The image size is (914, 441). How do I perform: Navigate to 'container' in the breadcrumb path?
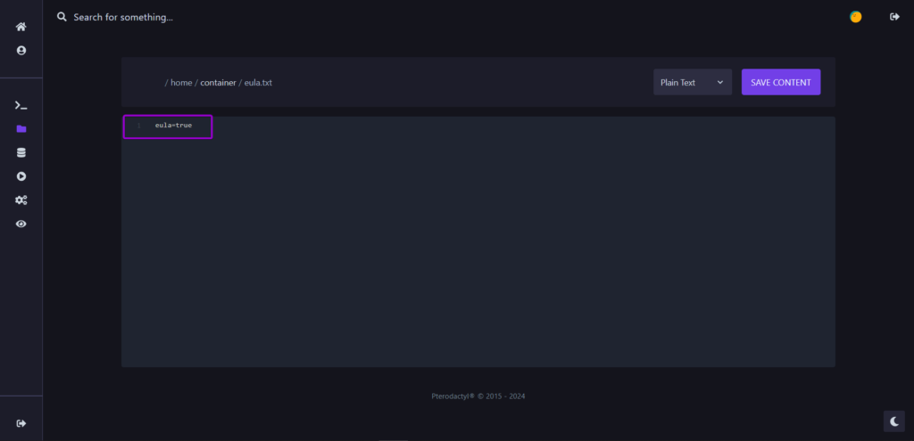218,83
